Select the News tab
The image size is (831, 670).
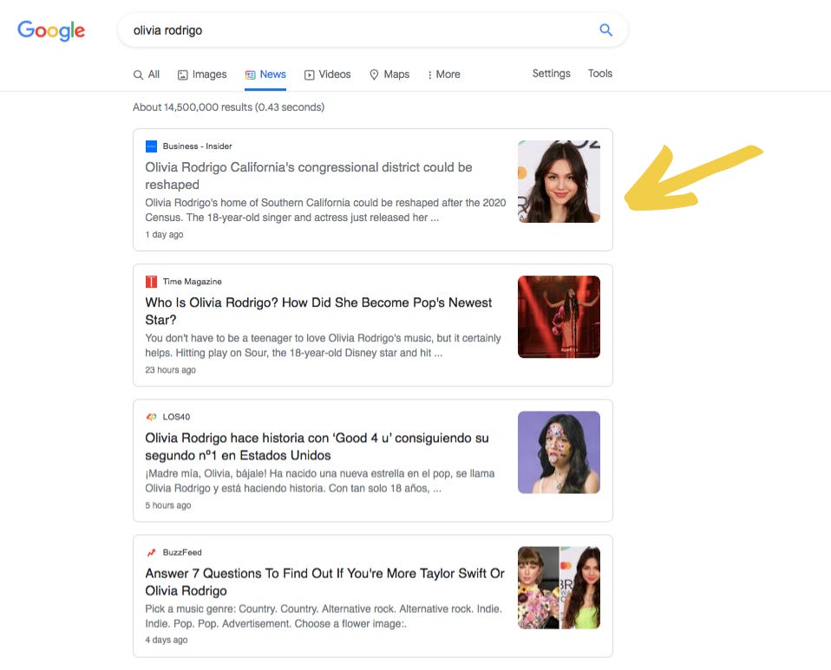click(x=265, y=75)
